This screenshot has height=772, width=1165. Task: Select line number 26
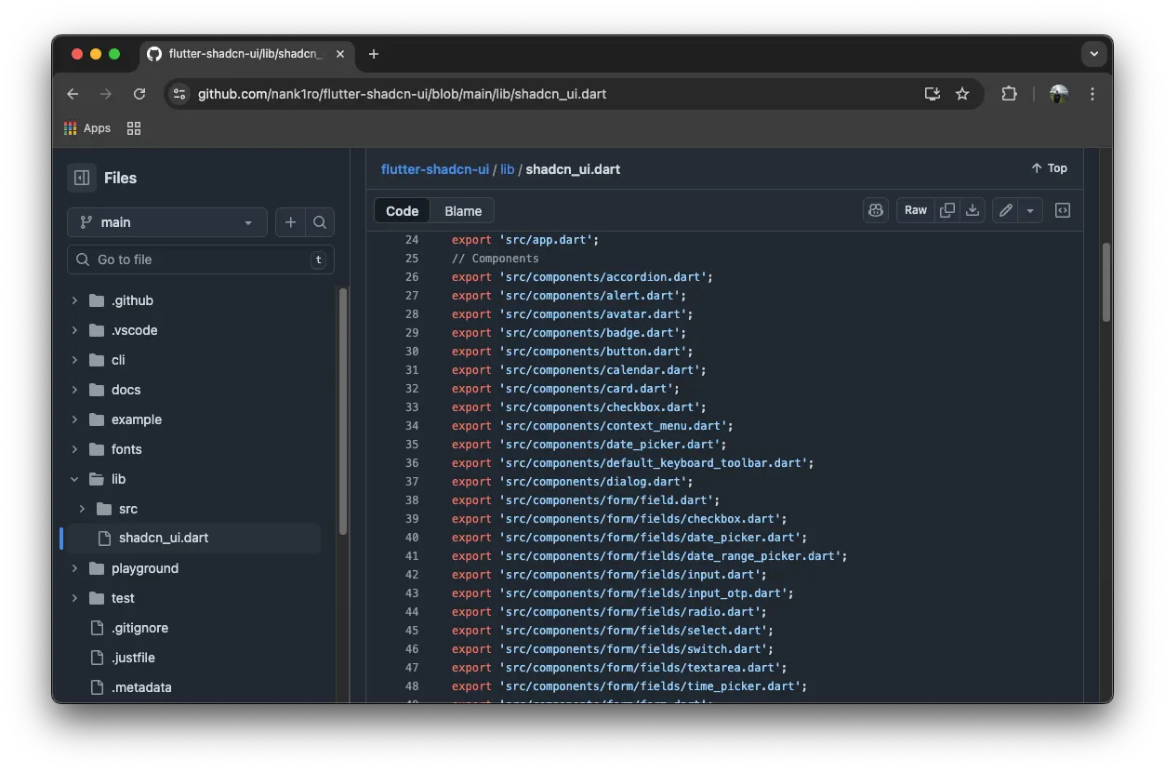pyautogui.click(x=412, y=277)
